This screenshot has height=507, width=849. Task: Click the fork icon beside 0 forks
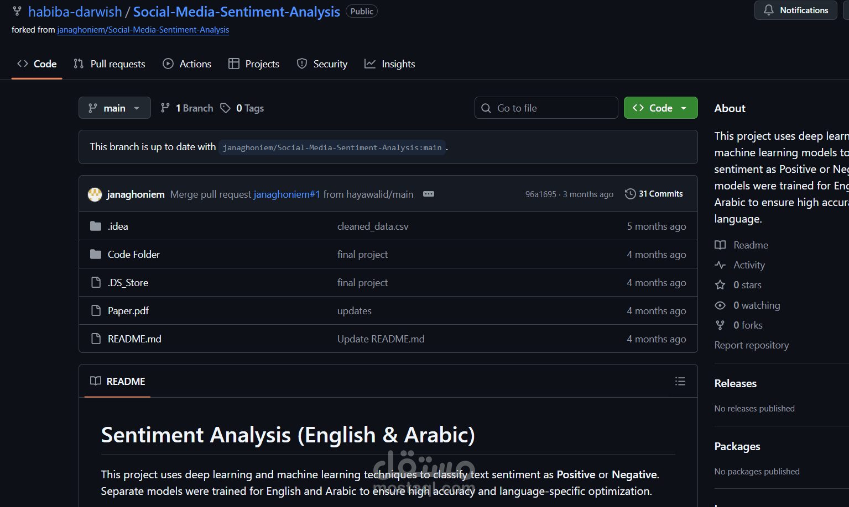[x=720, y=325]
